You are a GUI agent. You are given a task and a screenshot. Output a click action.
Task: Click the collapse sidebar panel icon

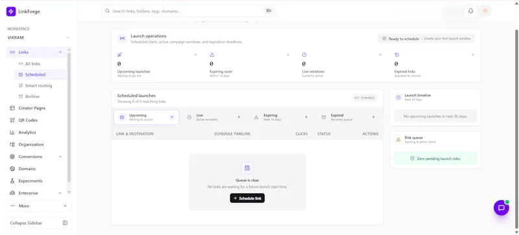coord(66,223)
